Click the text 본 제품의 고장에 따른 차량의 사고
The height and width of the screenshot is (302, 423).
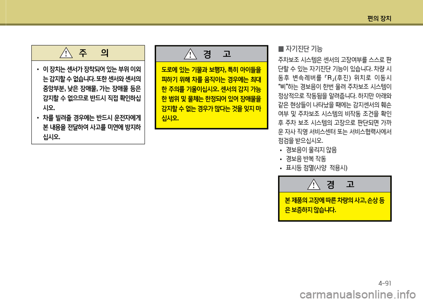(325, 200)
